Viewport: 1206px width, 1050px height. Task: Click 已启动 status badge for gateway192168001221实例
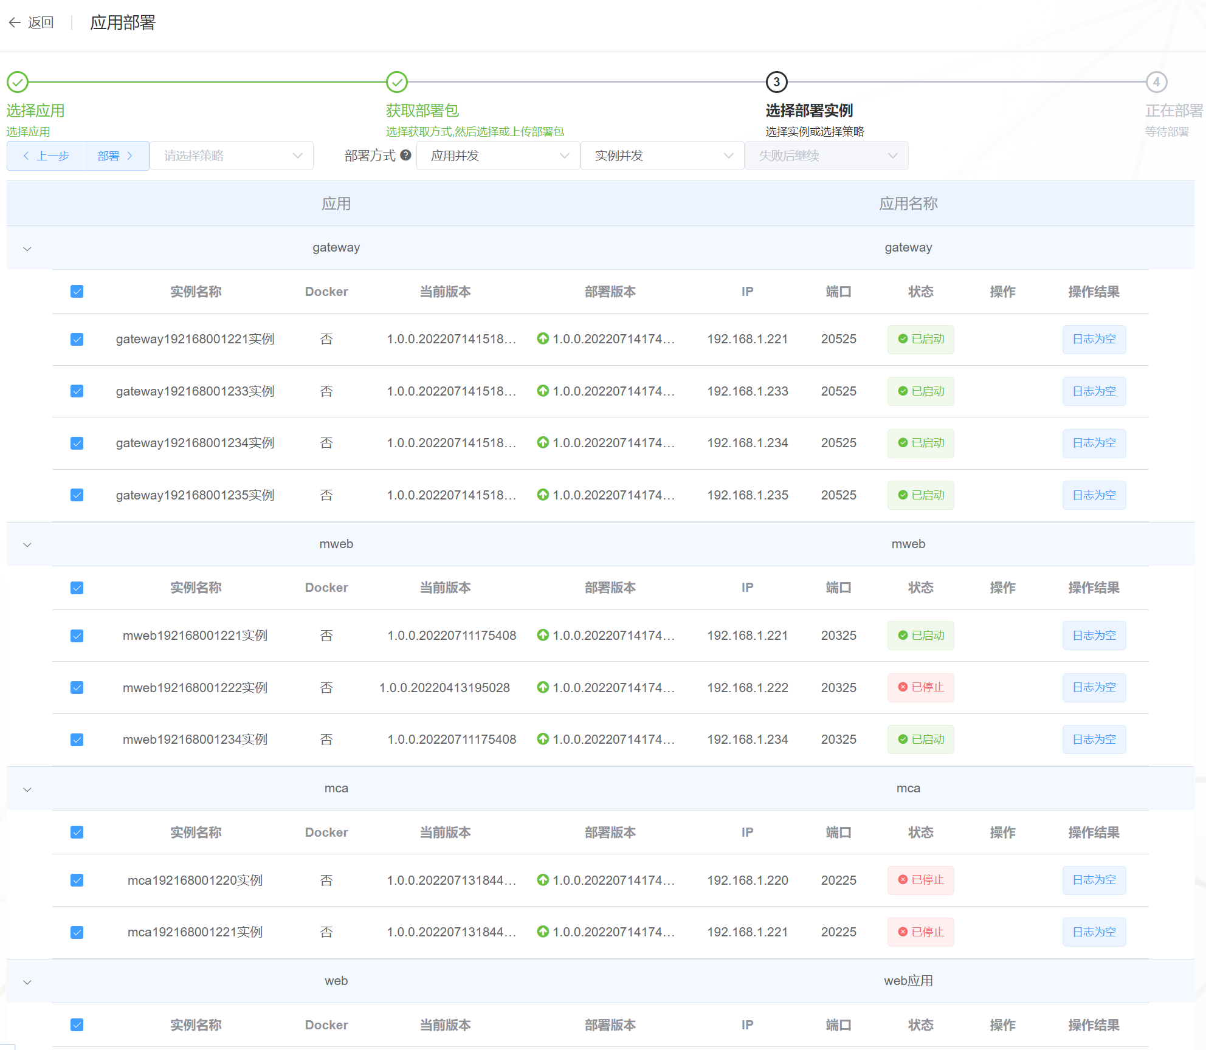(920, 339)
